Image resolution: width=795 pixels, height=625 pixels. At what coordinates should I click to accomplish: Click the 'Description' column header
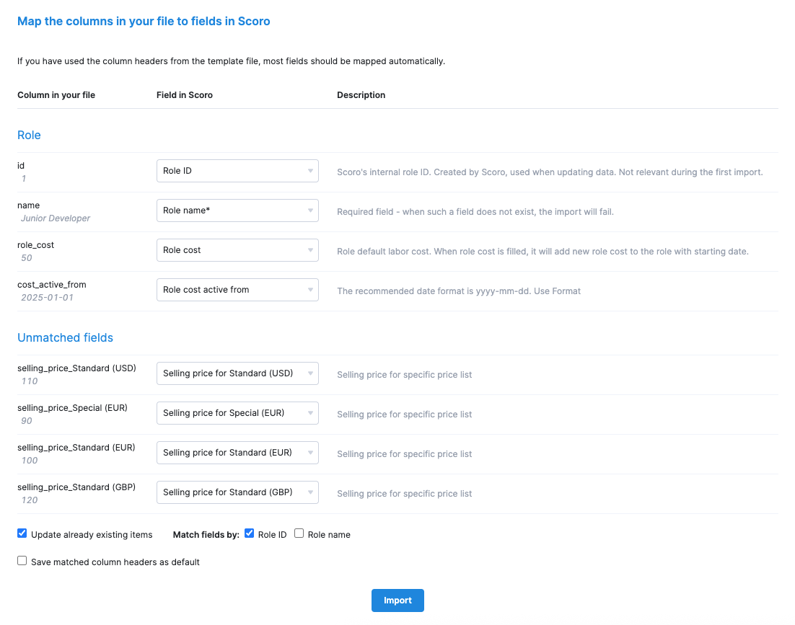click(x=361, y=95)
